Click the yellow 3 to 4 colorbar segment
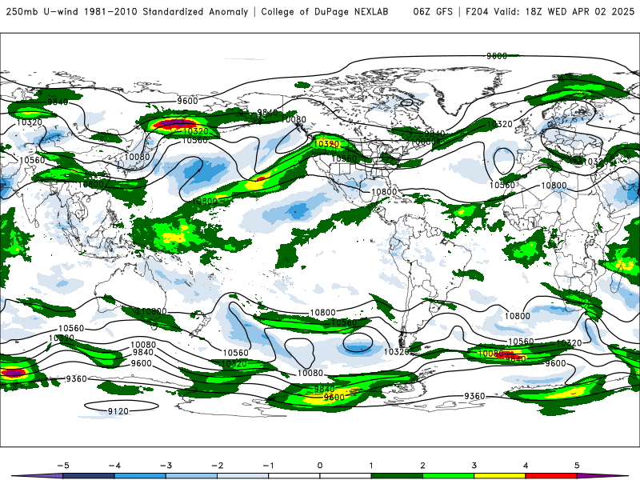The height and width of the screenshot is (480, 640). pyautogui.click(x=500, y=476)
